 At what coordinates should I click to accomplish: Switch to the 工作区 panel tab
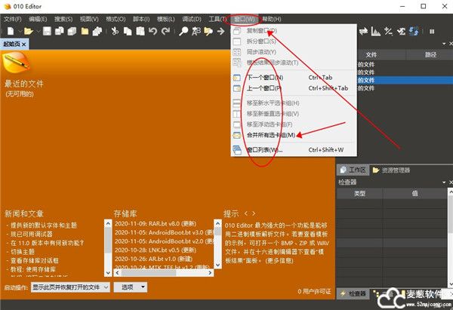(x=353, y=170)
